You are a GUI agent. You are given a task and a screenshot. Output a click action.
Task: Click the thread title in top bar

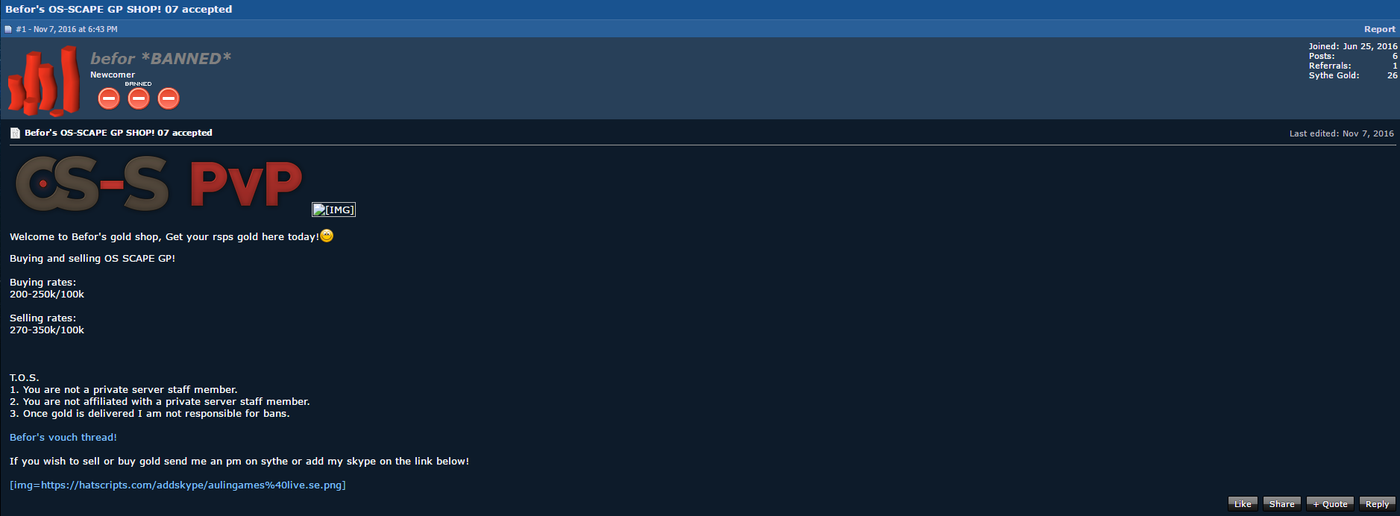click(x=119, y=9)
